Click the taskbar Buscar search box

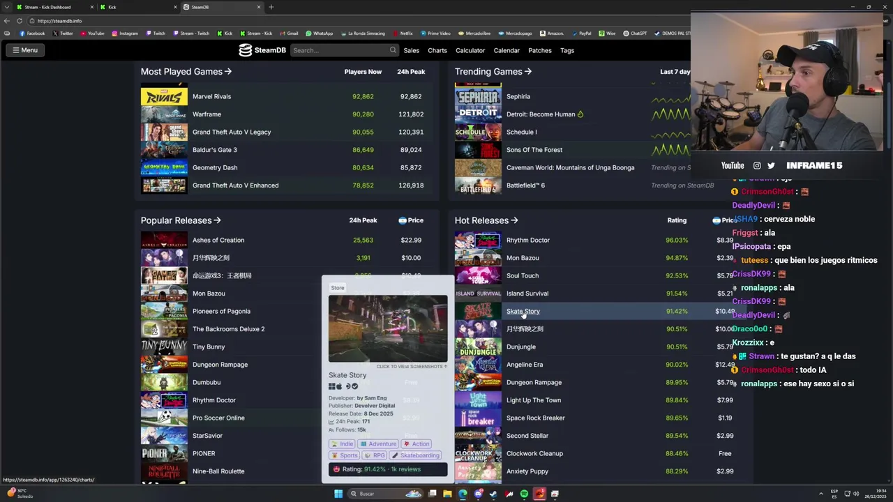pos(387,494)
